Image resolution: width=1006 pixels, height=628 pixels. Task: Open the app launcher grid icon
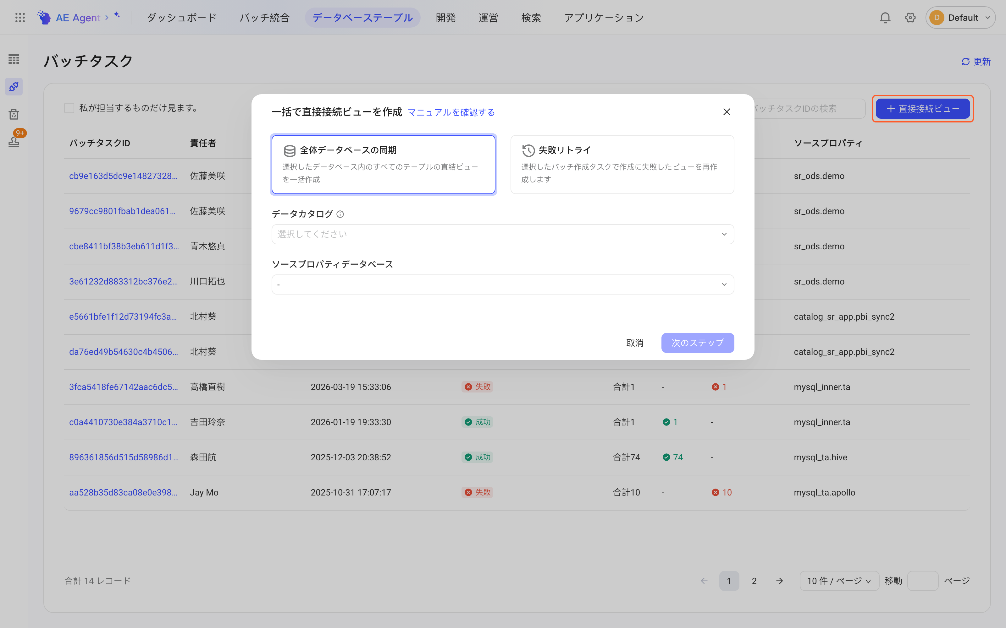[x=20, y=18]
